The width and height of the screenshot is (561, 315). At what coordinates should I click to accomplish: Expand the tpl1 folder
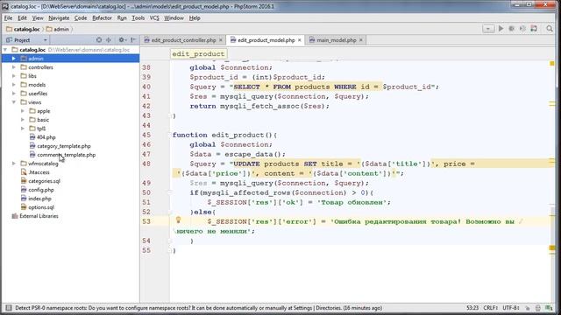(23, 129)
